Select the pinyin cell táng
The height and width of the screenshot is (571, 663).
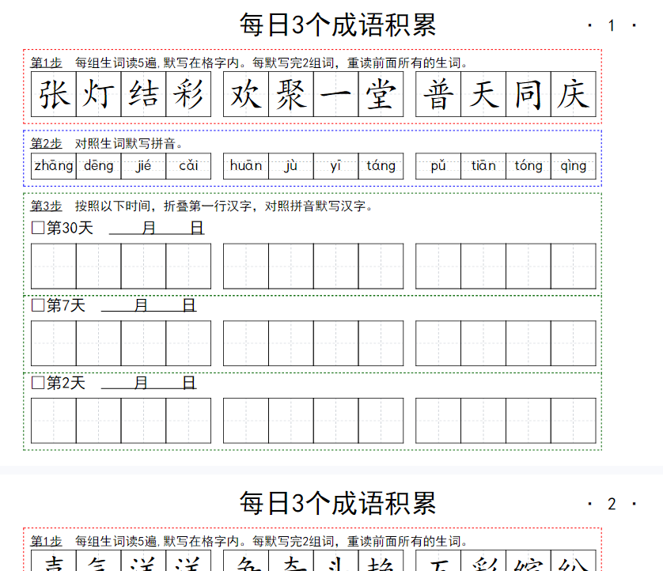(x=381, y=166)
